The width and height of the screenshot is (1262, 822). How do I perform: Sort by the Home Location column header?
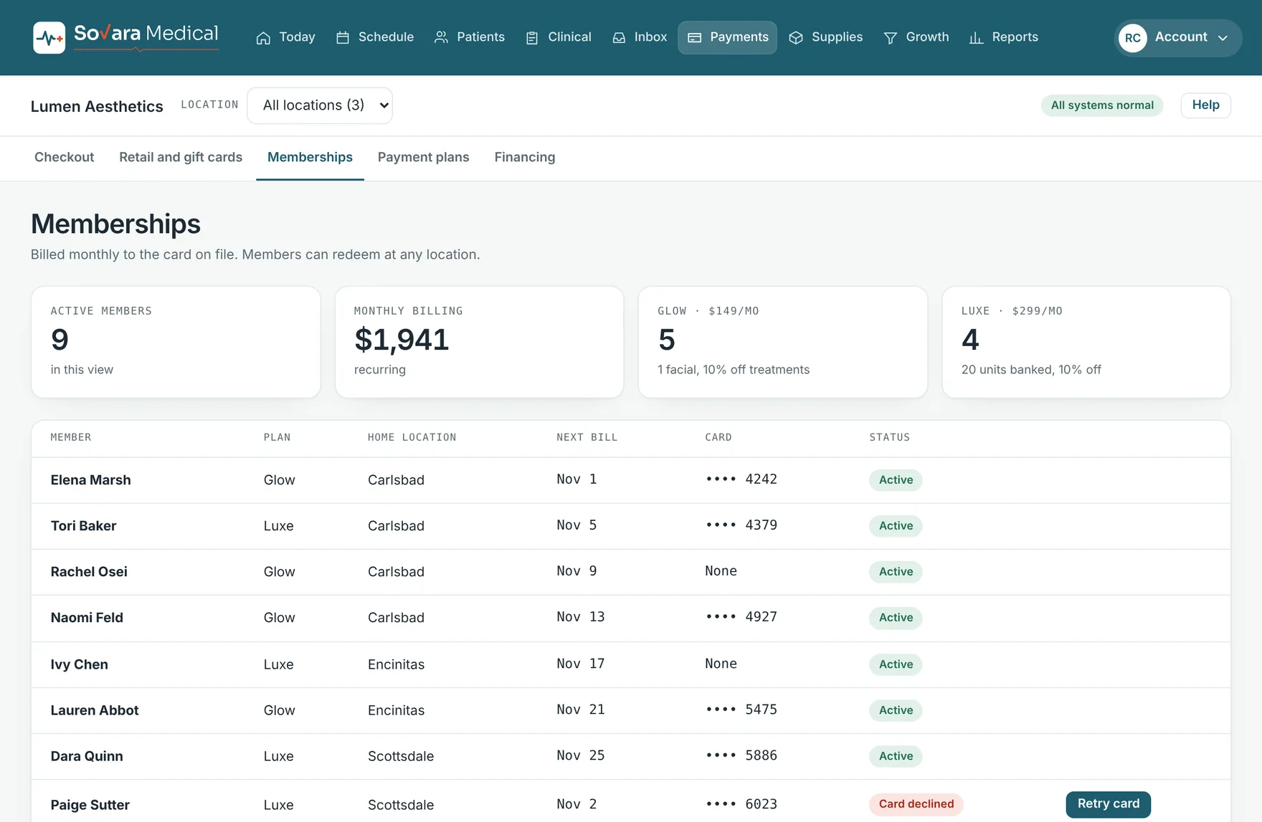[412, 437]
